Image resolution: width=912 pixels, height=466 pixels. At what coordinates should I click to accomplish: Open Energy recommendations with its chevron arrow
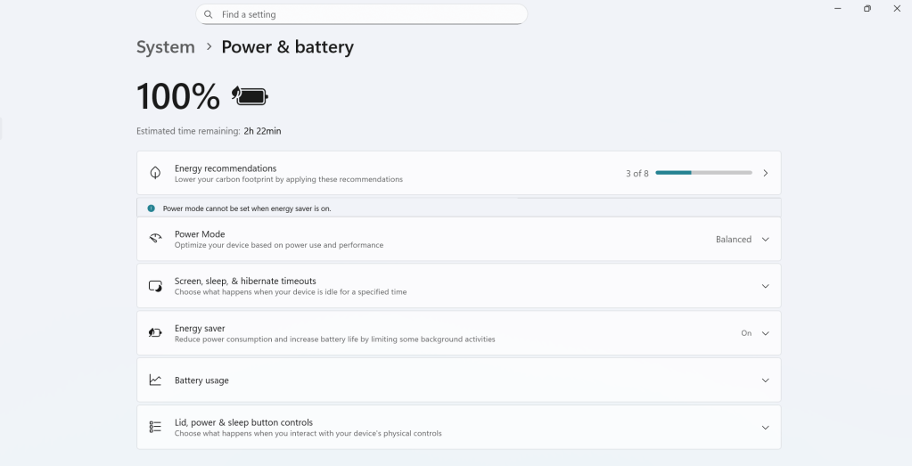tap(766, 173)
